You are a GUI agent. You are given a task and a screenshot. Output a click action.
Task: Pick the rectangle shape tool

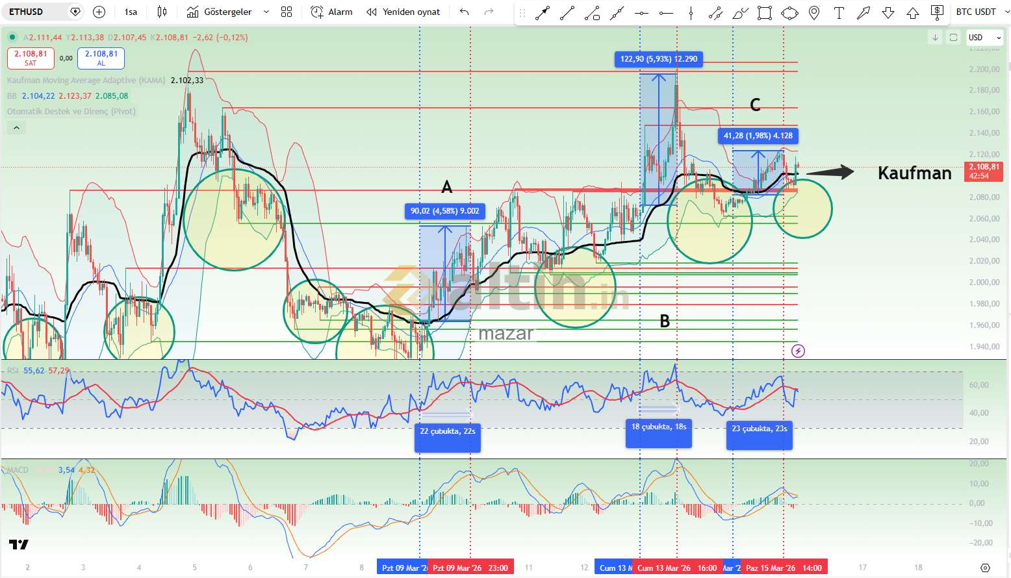[765, 12]
